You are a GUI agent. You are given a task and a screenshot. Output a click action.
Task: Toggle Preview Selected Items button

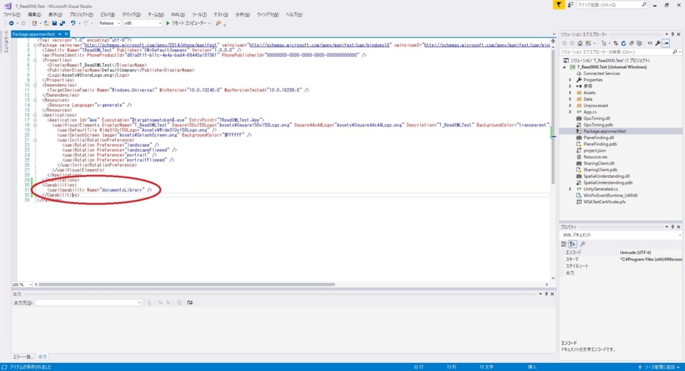click(x=666, y=43)
